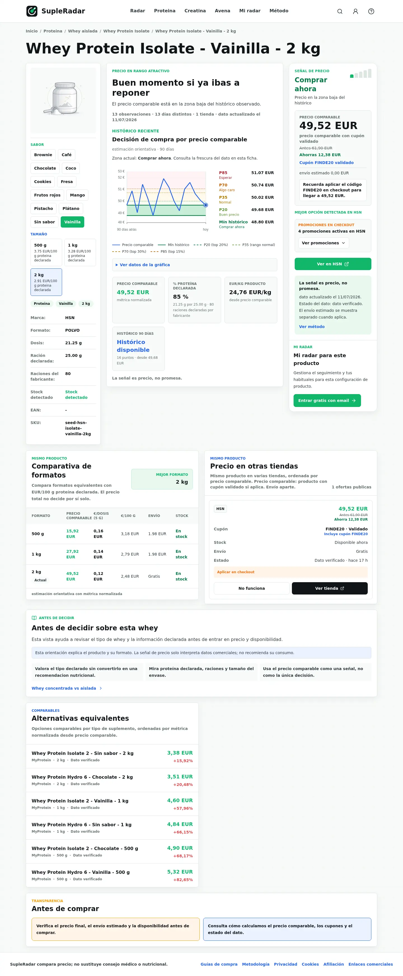This screenshot has height=976, width=403.
Task: Click the Ver método link
Action: click(312, 327)
